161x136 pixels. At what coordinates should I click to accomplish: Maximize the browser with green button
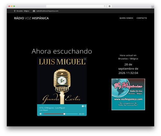click(x=14, y=6)
